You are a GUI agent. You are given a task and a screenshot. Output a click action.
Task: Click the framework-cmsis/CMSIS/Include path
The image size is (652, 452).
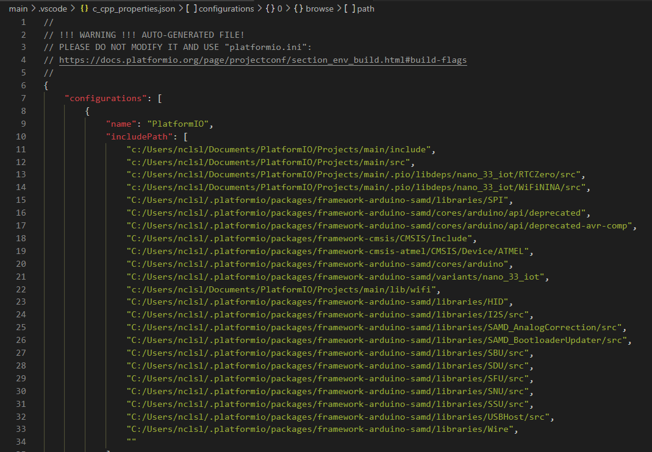299,238
